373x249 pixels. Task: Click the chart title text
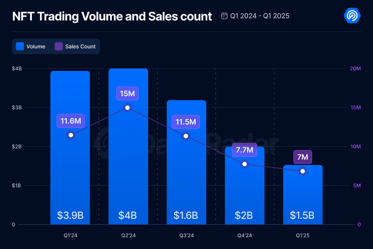[x=112, y=16]
